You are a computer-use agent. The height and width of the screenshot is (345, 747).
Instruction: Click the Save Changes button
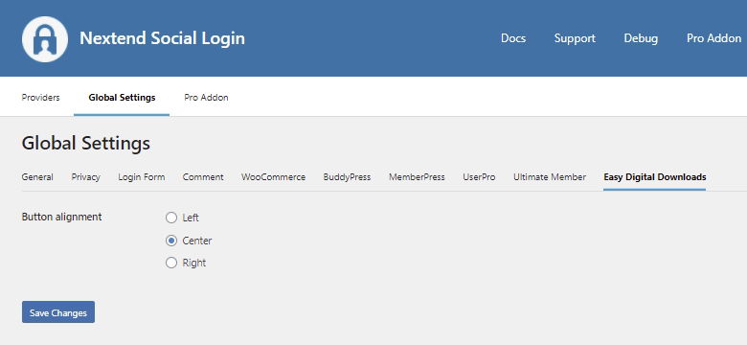coord(58,312)
